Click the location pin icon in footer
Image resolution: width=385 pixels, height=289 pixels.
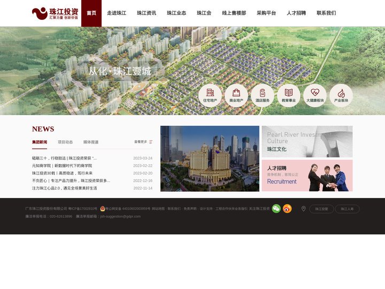tap(304, 209)
